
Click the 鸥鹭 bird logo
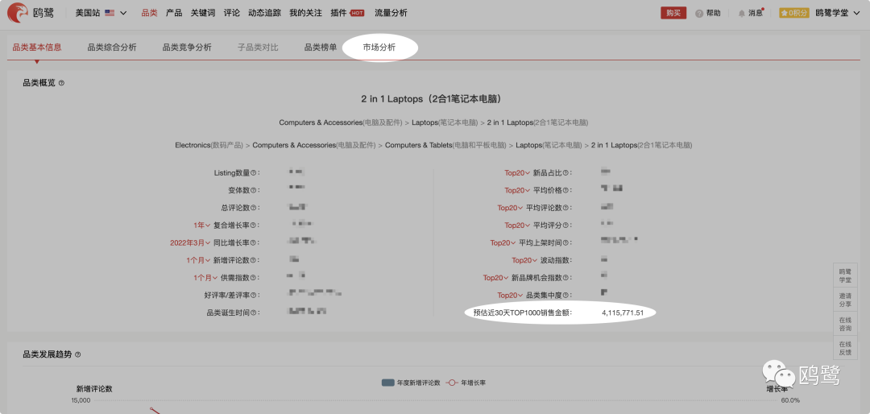18,13
